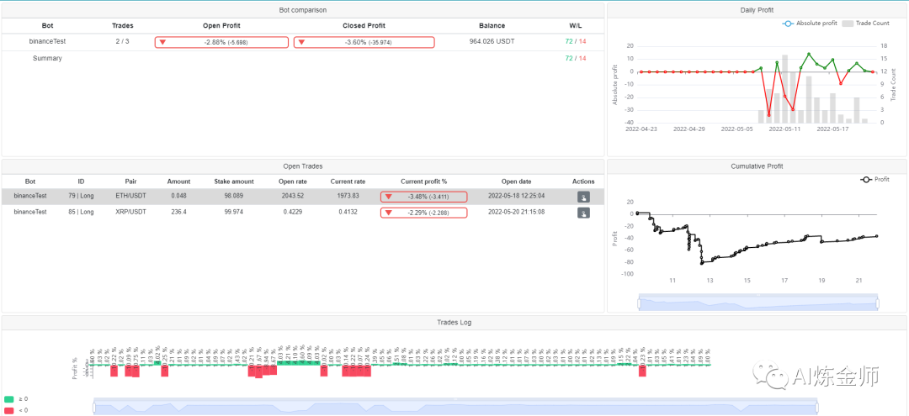
Task: Click the Balance column header
Action: 492,25
